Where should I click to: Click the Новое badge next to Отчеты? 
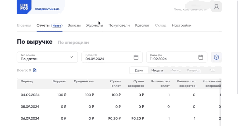(57, 26)
